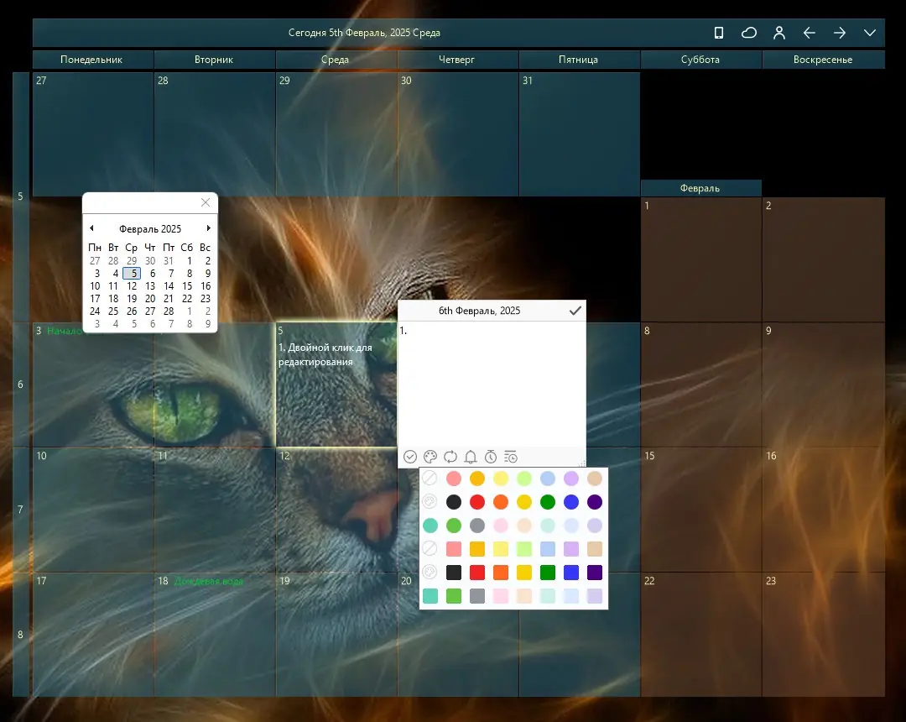
Task: Select day 10 in the mini calendar popup
Action: 95,286
